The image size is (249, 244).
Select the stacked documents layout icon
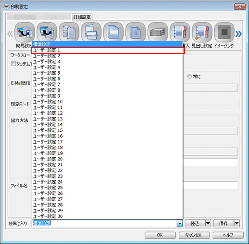69,32
